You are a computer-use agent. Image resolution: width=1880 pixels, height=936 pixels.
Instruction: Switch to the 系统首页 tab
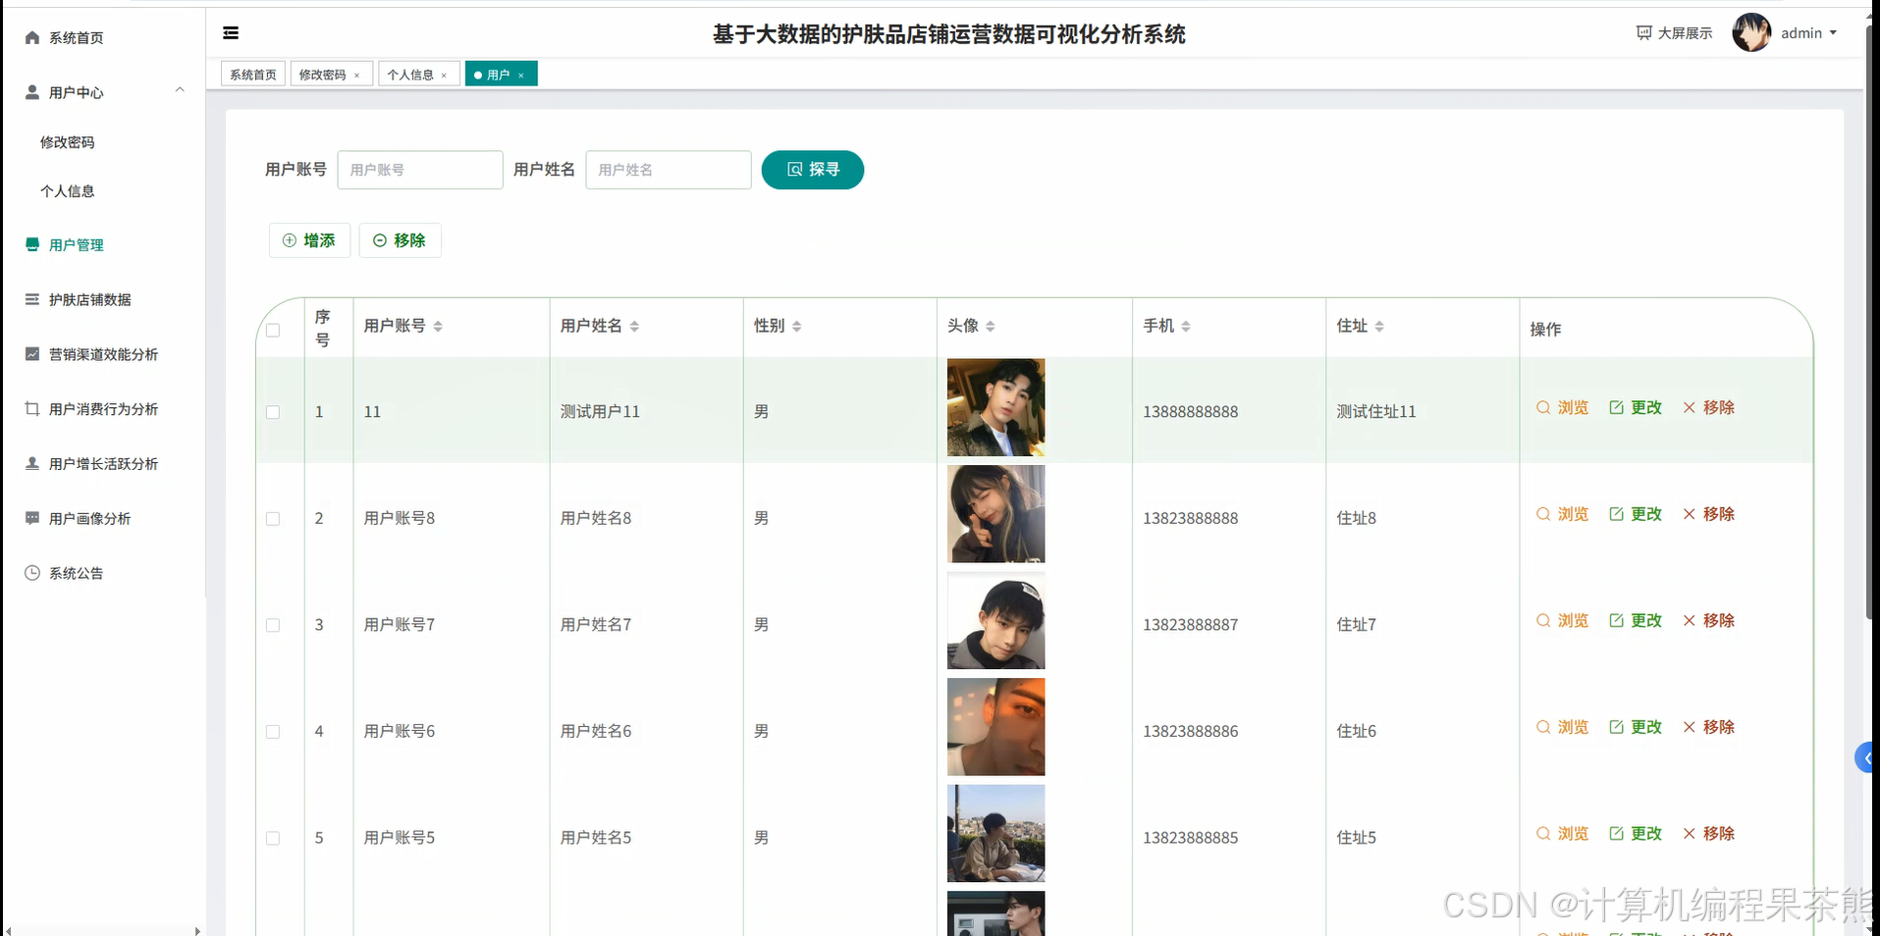click(x=253, y=75)
